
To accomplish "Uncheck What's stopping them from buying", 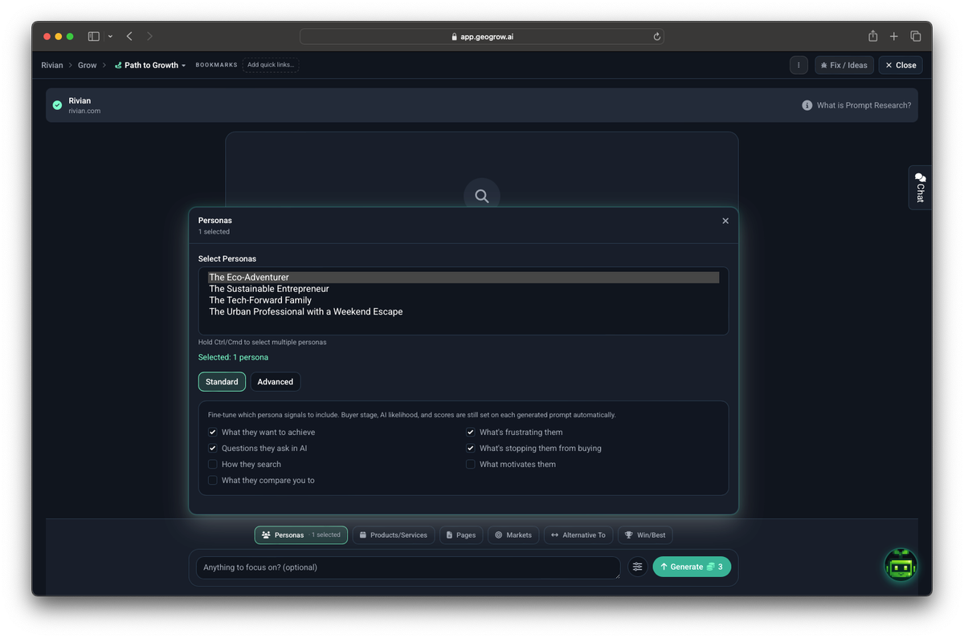I will tap(471, 449).
